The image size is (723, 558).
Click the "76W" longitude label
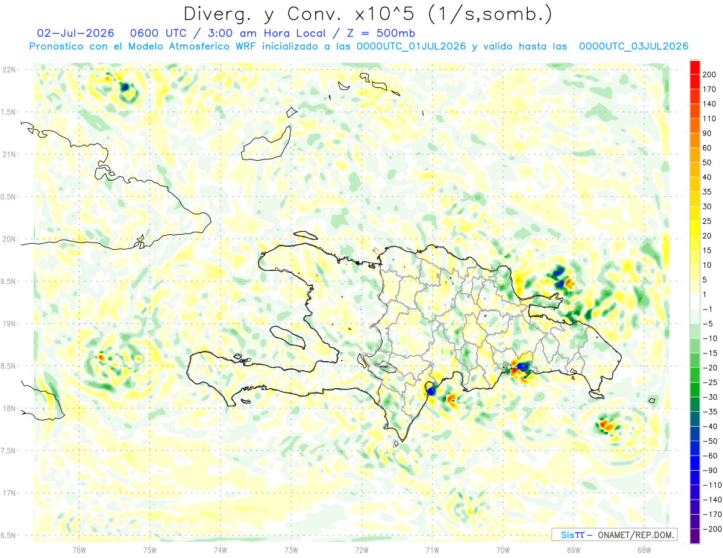(x=80, y=550)
